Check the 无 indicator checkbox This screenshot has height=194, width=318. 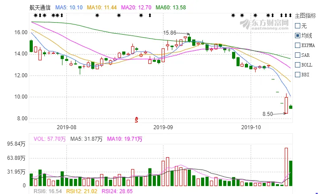click(298, 26)
